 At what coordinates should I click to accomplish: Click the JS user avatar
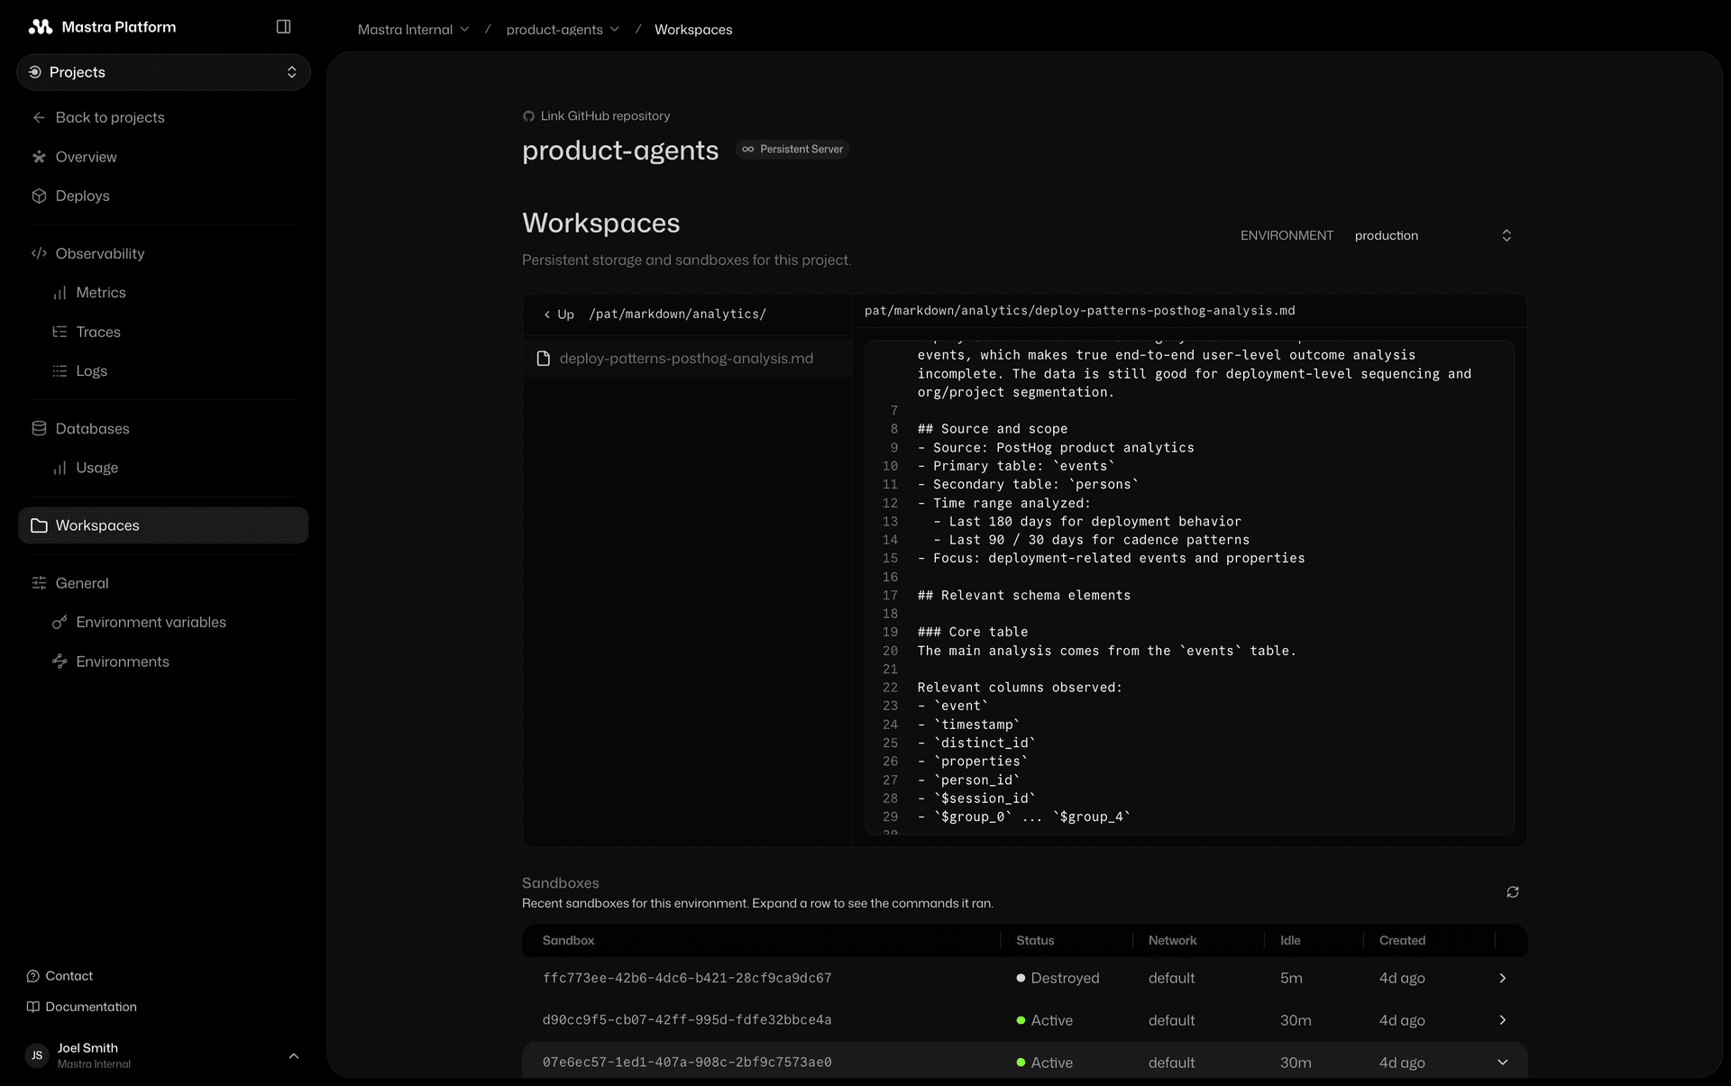click(x=37, y=1055)
